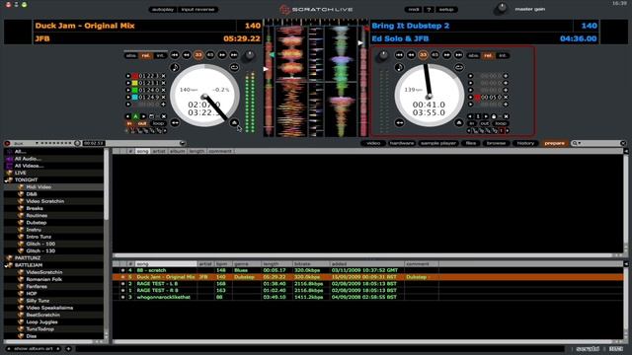Trigger the red cue point on left deck
The height and width of the screenshot is (355, 632).
point(128,76)
